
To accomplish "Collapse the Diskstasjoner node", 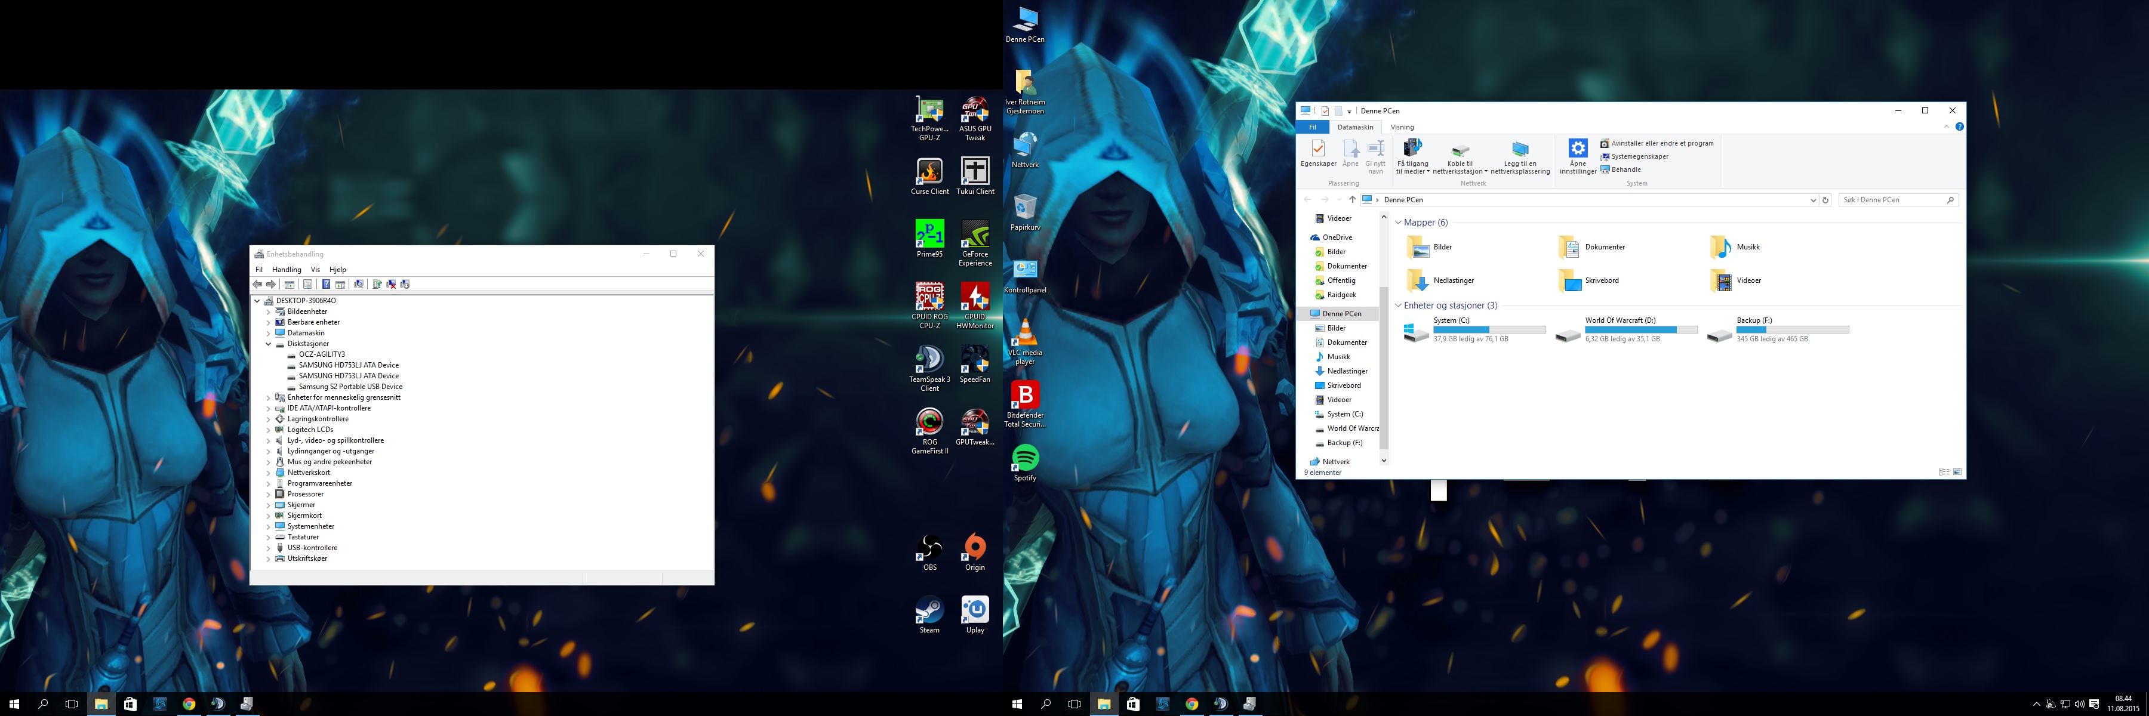I will 269,344.
